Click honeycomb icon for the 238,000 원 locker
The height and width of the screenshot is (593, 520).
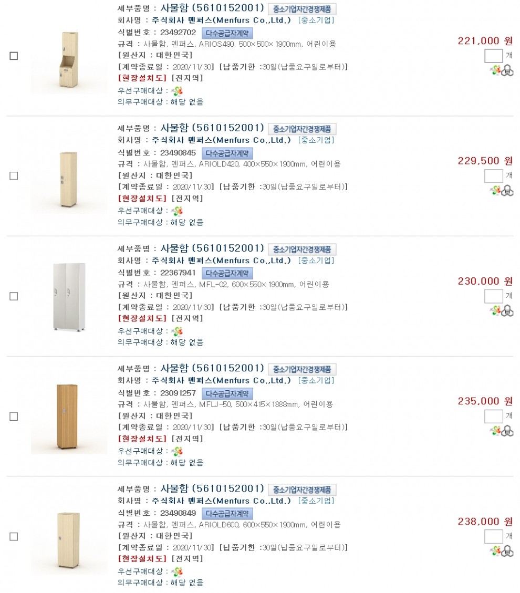pyautogui.click(x=507, y=551)
